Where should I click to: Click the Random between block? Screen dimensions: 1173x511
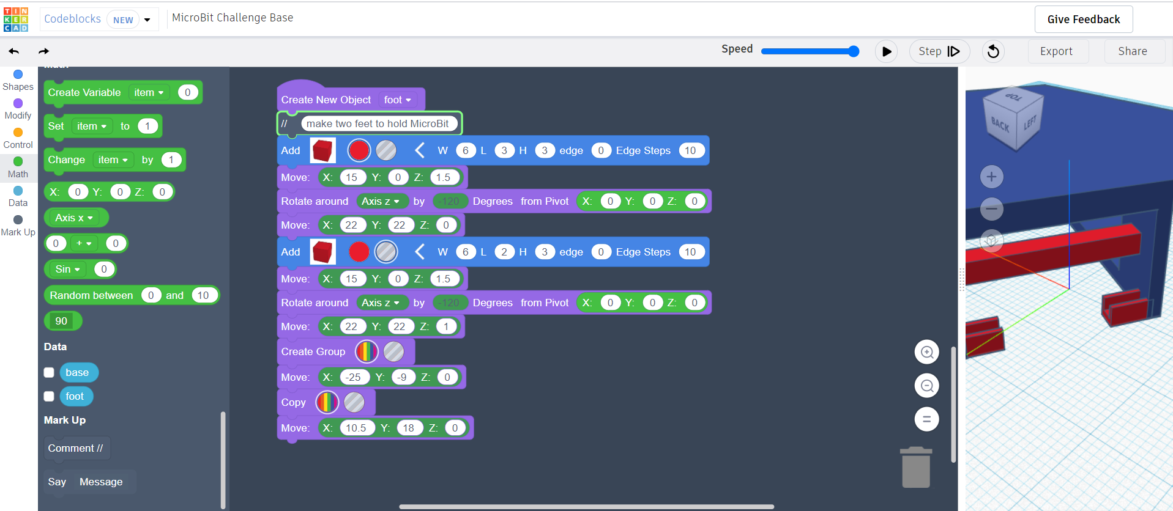(132, 295)
